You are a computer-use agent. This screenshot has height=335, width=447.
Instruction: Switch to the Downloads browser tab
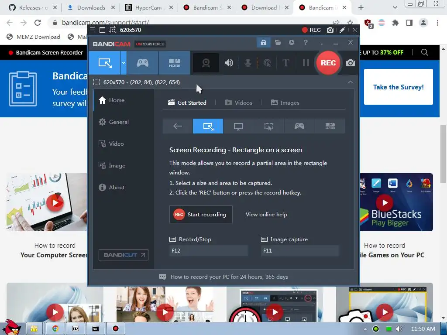click(91, 8)
